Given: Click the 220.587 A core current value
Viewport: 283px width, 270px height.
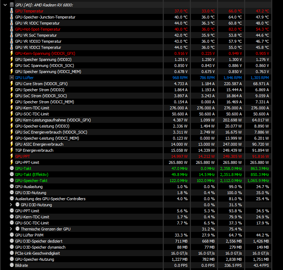Looking at the screenshot, I should [233, 84].
